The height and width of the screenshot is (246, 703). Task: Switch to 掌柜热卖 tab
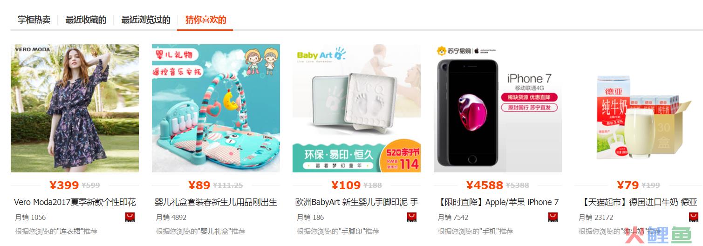click(x=34, y=20)
